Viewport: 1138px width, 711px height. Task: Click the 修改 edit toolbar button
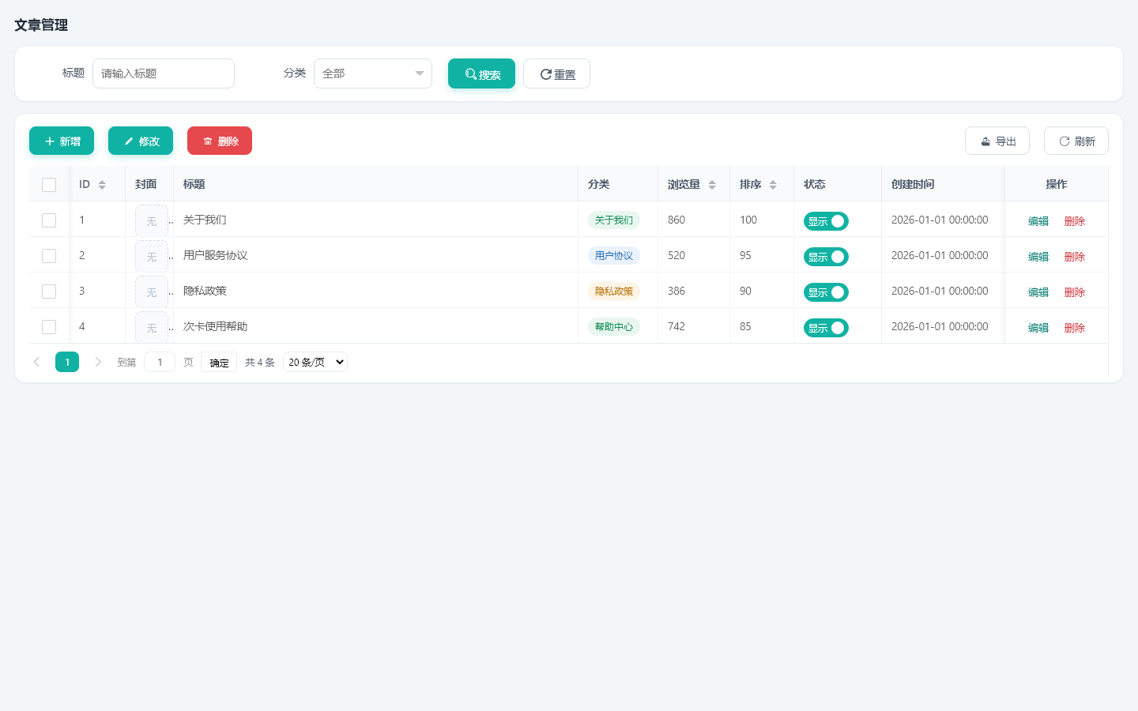coord(141,141)
